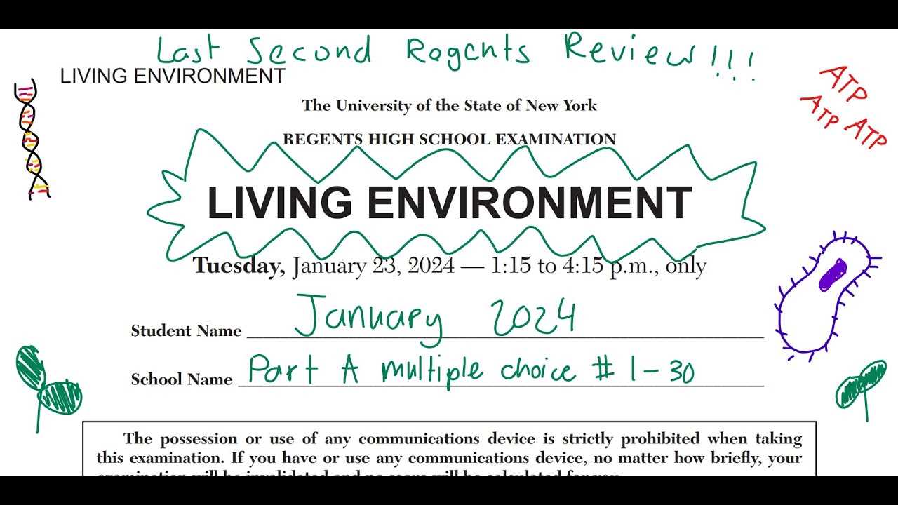Click the communications device prohibition notice
The width and height of the screenshot is (898, 505).
pos(450,449)
